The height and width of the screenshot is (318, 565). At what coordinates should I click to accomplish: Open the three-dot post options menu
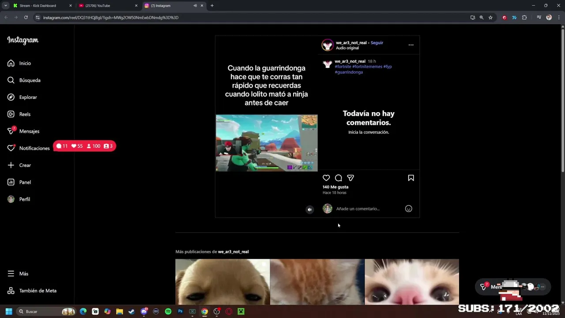tap(411, 45)
